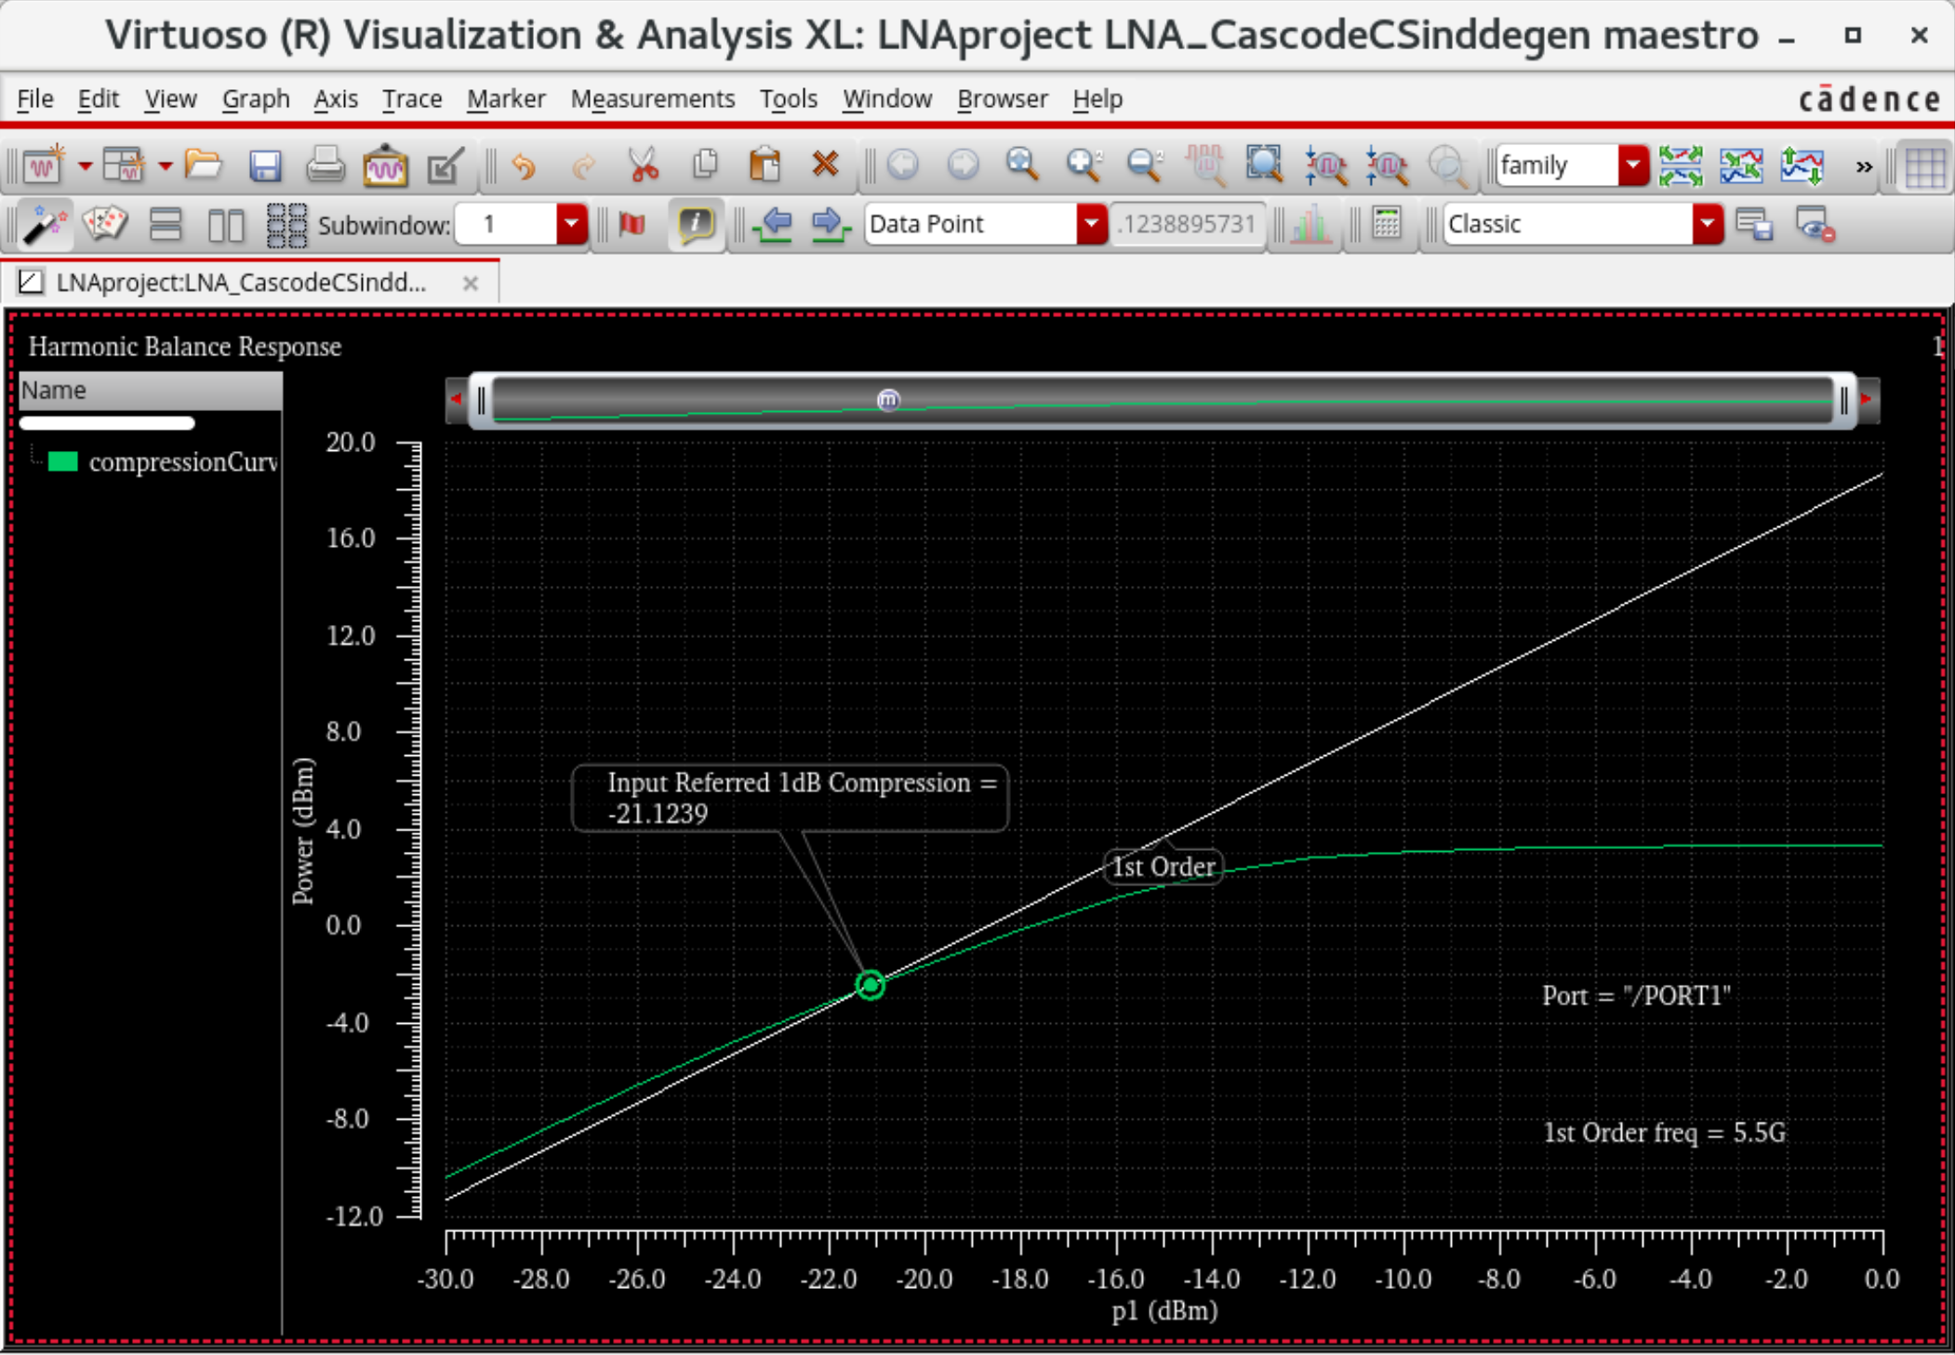The width and height of the screenshot is (1955, 1355).
Task: Open the Subwindow number dropdown
Action: [571, 224]
